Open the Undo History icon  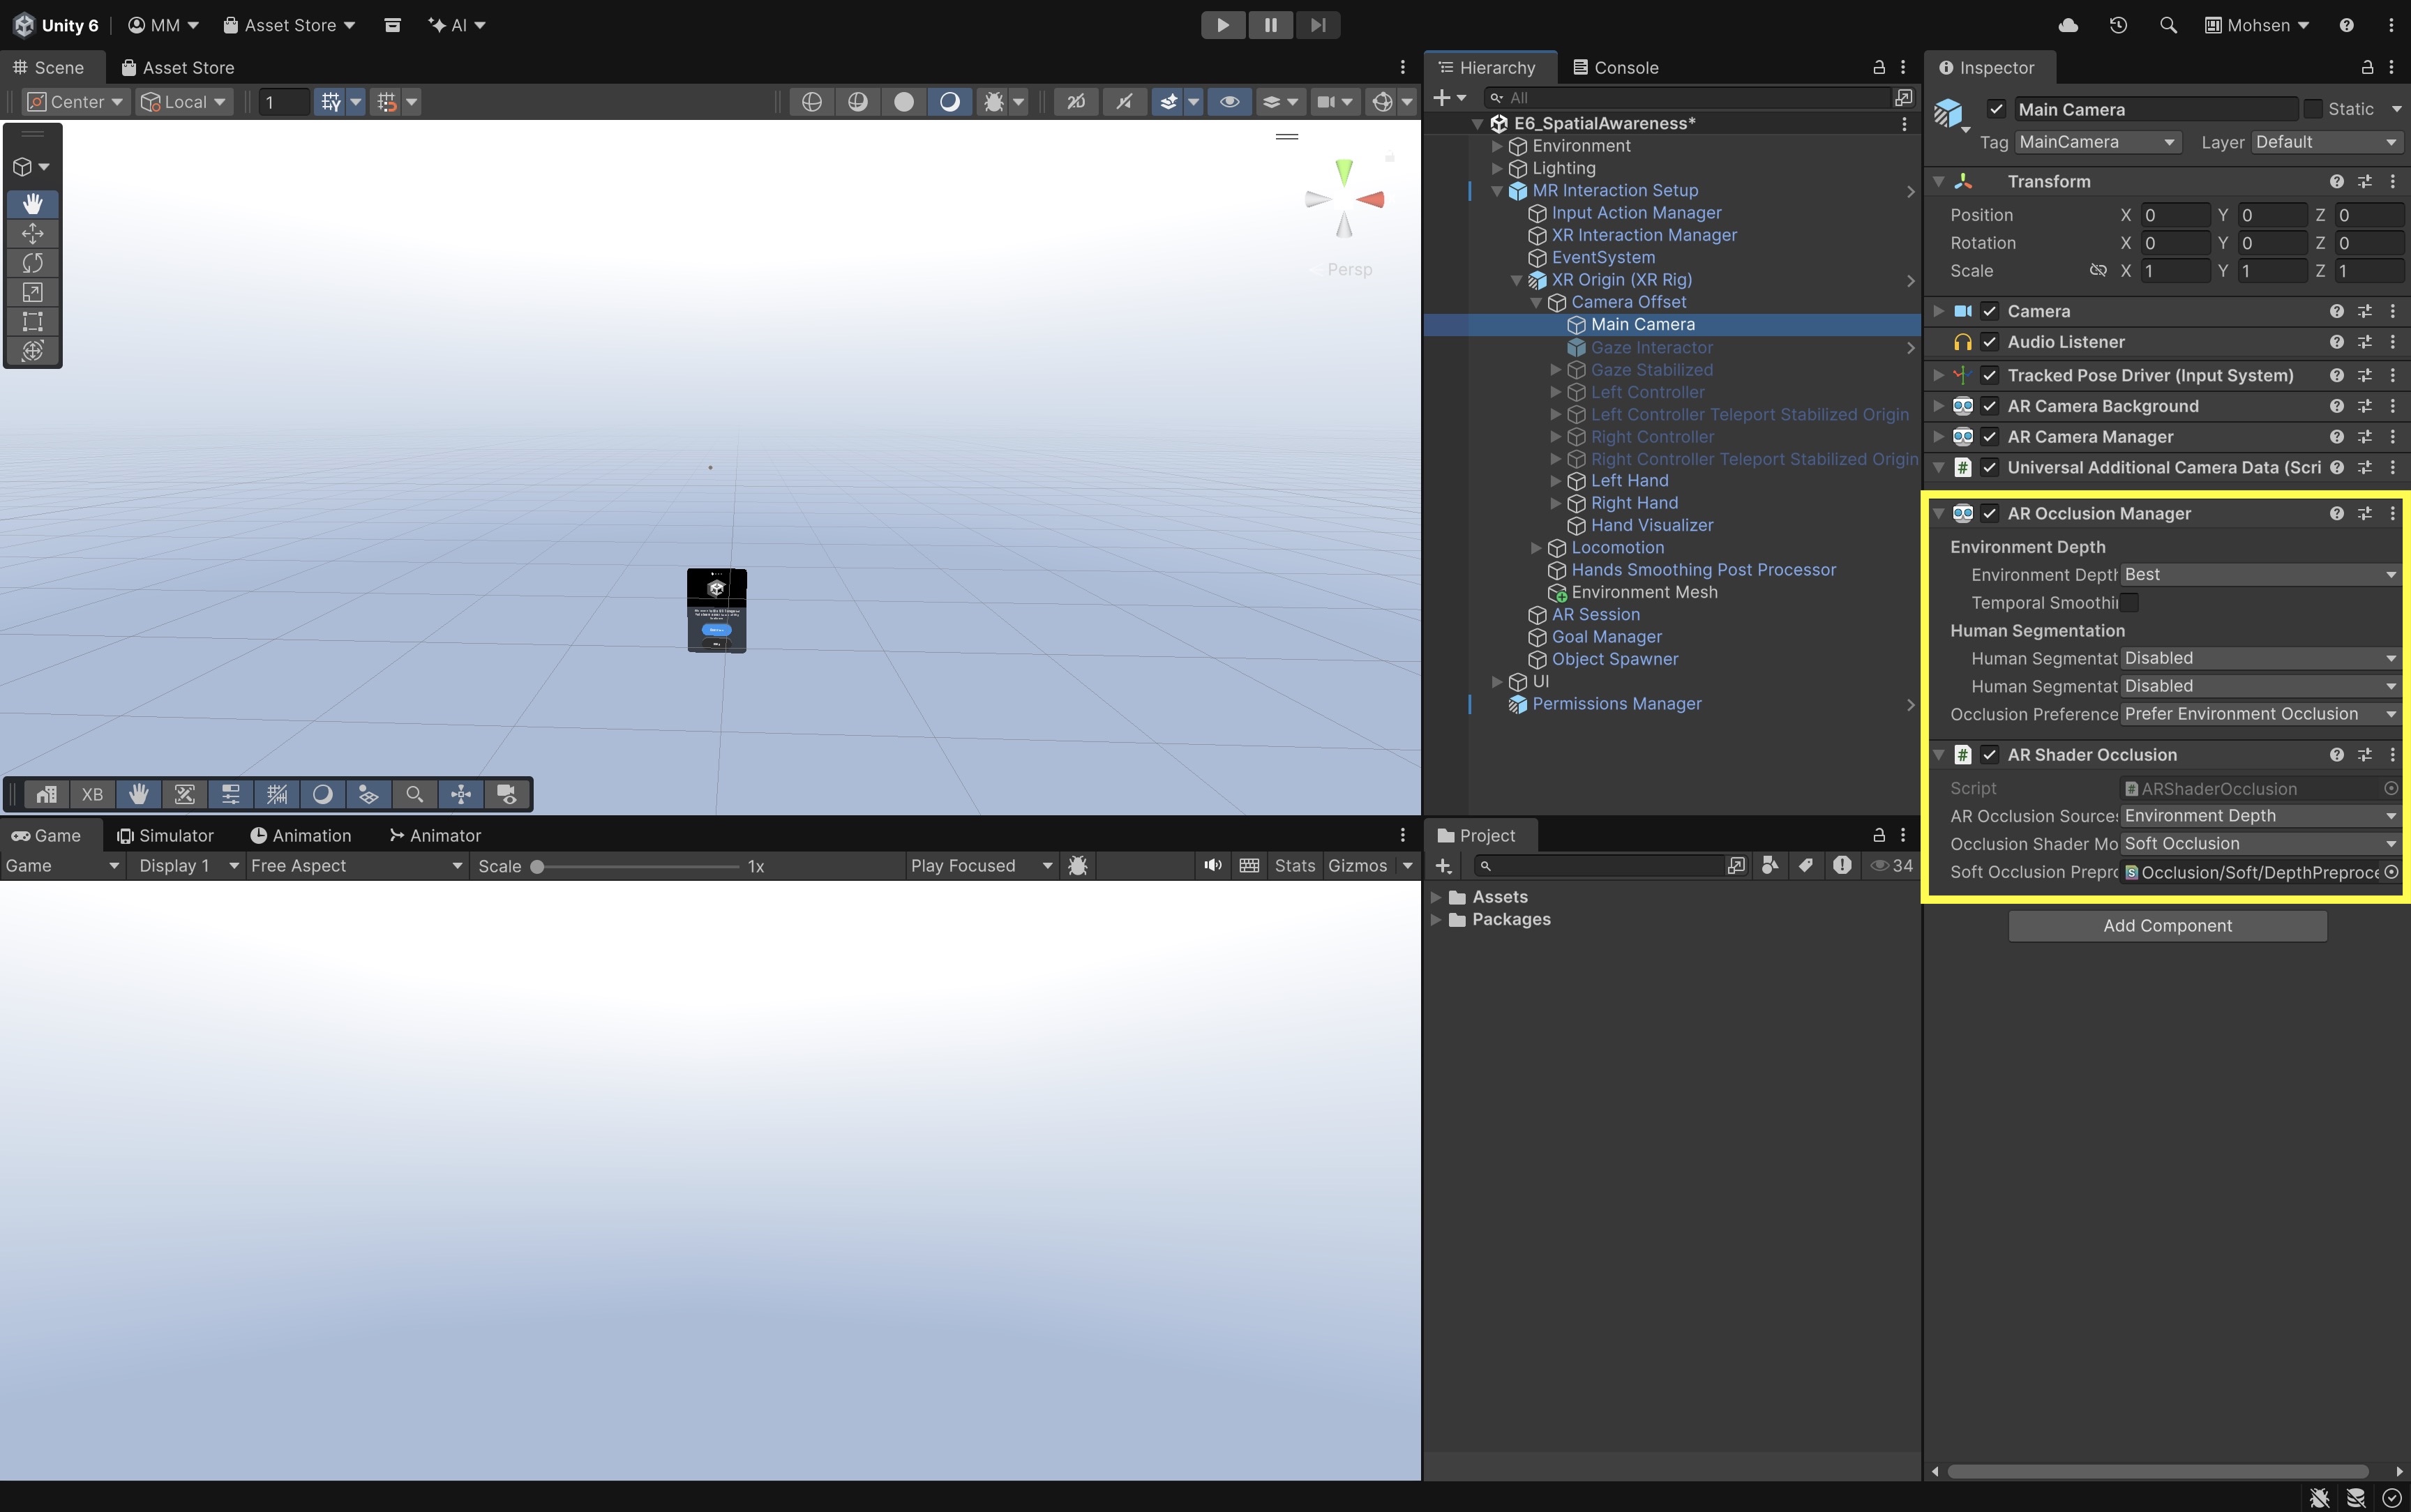tap(2118, 25)
